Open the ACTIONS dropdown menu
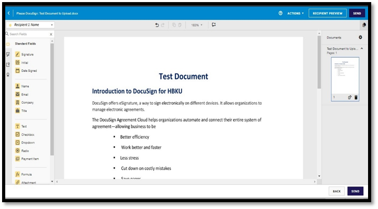This screenshot has width=378, height=209. pyautogui.click(x=295, y=13)
